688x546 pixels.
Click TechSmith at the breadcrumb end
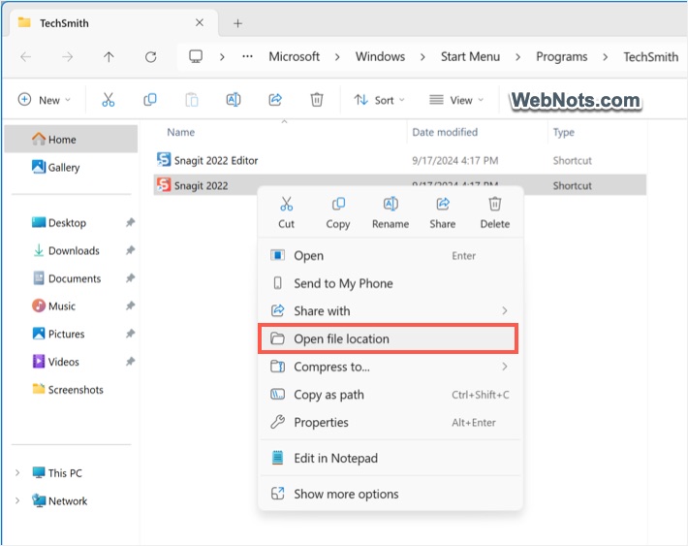(x=651, y=56)
